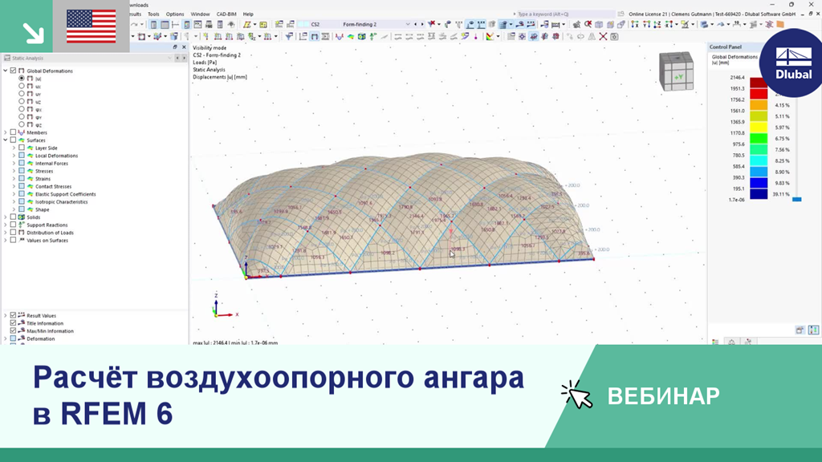Select the φX deformation radio button

pos(20,108)
